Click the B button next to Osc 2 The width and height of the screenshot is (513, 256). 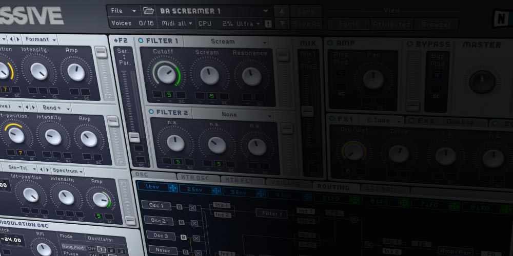tap(181, 222)
